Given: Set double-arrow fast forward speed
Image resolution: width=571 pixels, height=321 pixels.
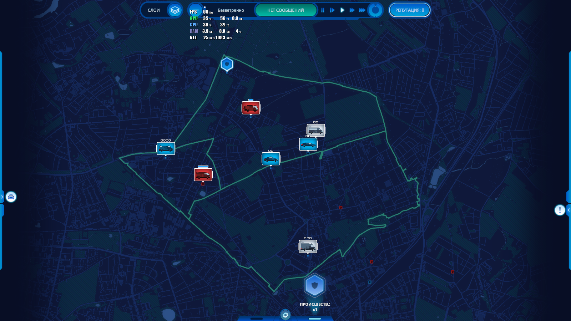Looking at the screenshot, I should pos(352,10).
